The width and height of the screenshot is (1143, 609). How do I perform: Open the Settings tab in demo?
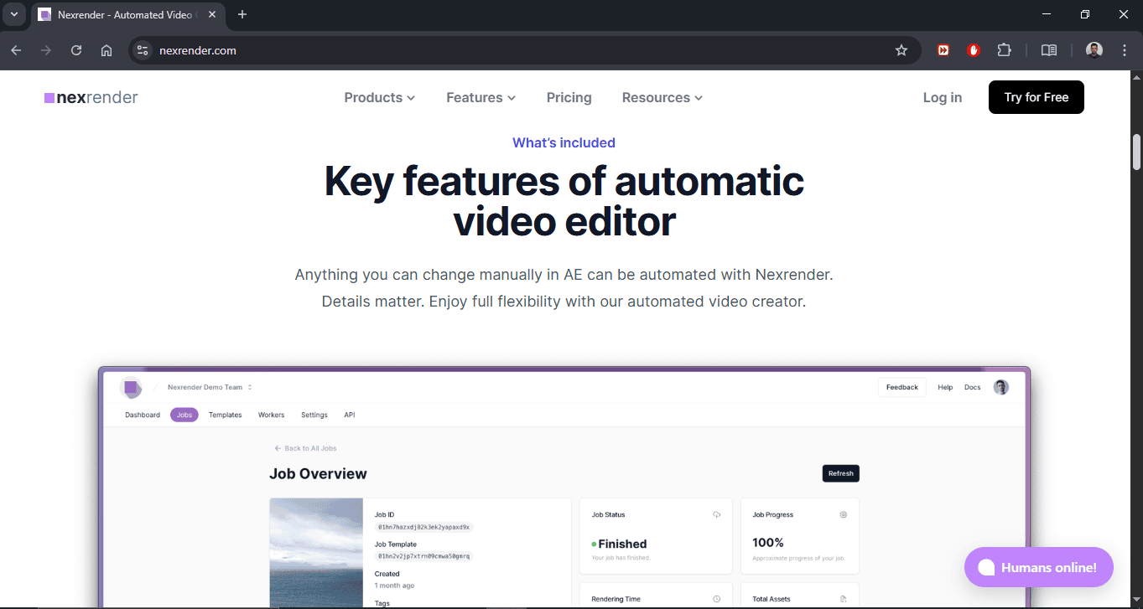314,415
